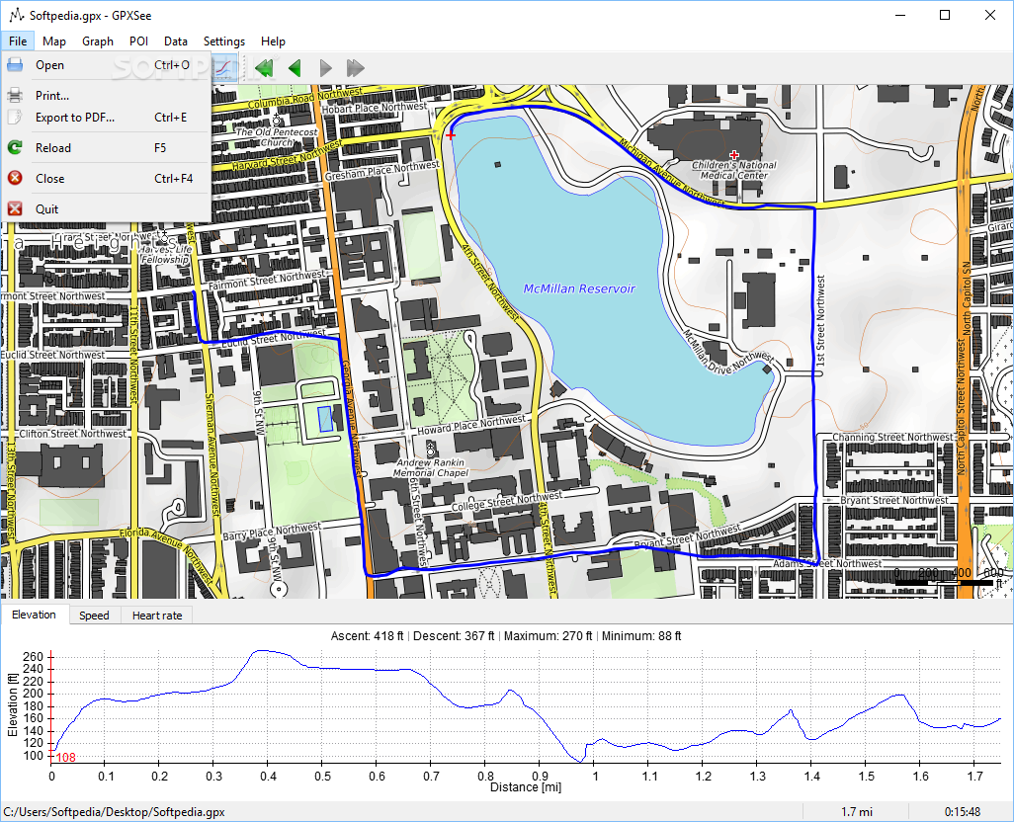1014x822 pixels.
Task: Click the Howard Place Northwest street label
Action: [471, 425]
